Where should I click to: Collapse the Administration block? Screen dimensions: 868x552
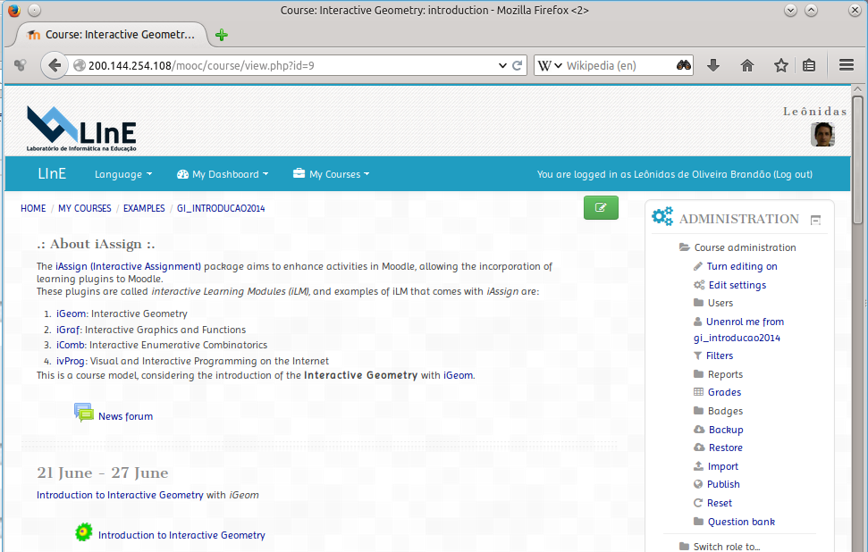point(815,220)
